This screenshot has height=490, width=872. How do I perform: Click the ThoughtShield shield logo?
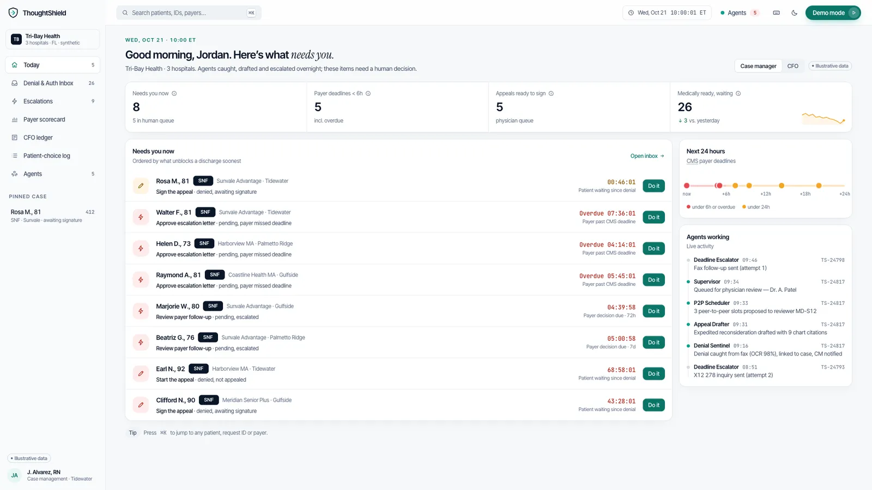pyautogui.click(x=13, y=13)
